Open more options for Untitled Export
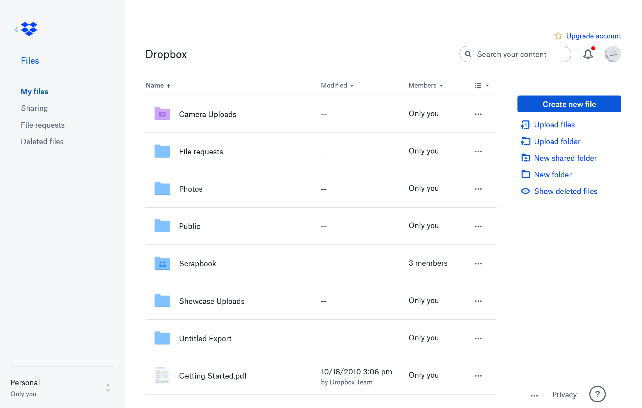The height and width of the screenshot is (408, 642). coord(478,338)
